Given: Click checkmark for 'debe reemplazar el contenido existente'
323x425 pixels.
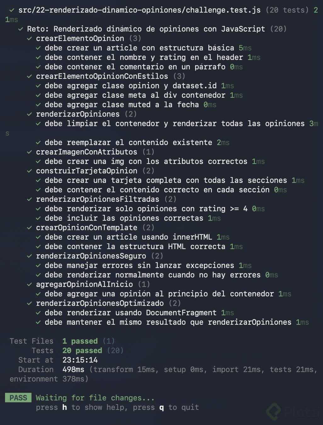Looking at the screenshot, I should pos(38,143).
